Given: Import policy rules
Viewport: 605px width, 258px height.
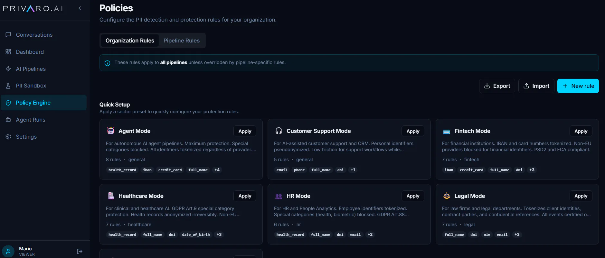Looking at the screenshot, I should 536,86.
